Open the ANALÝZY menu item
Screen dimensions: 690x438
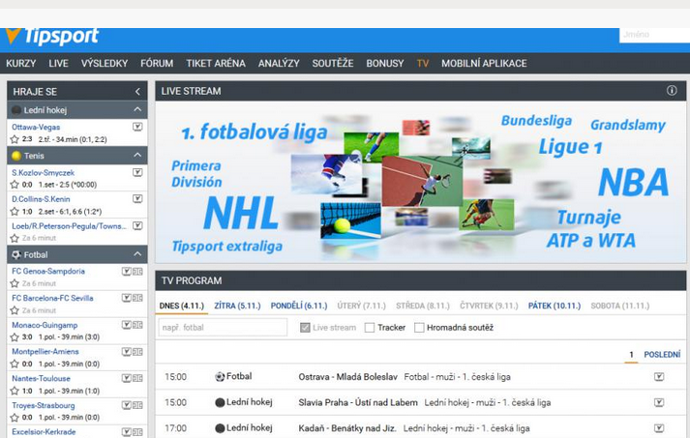point(279,63)
